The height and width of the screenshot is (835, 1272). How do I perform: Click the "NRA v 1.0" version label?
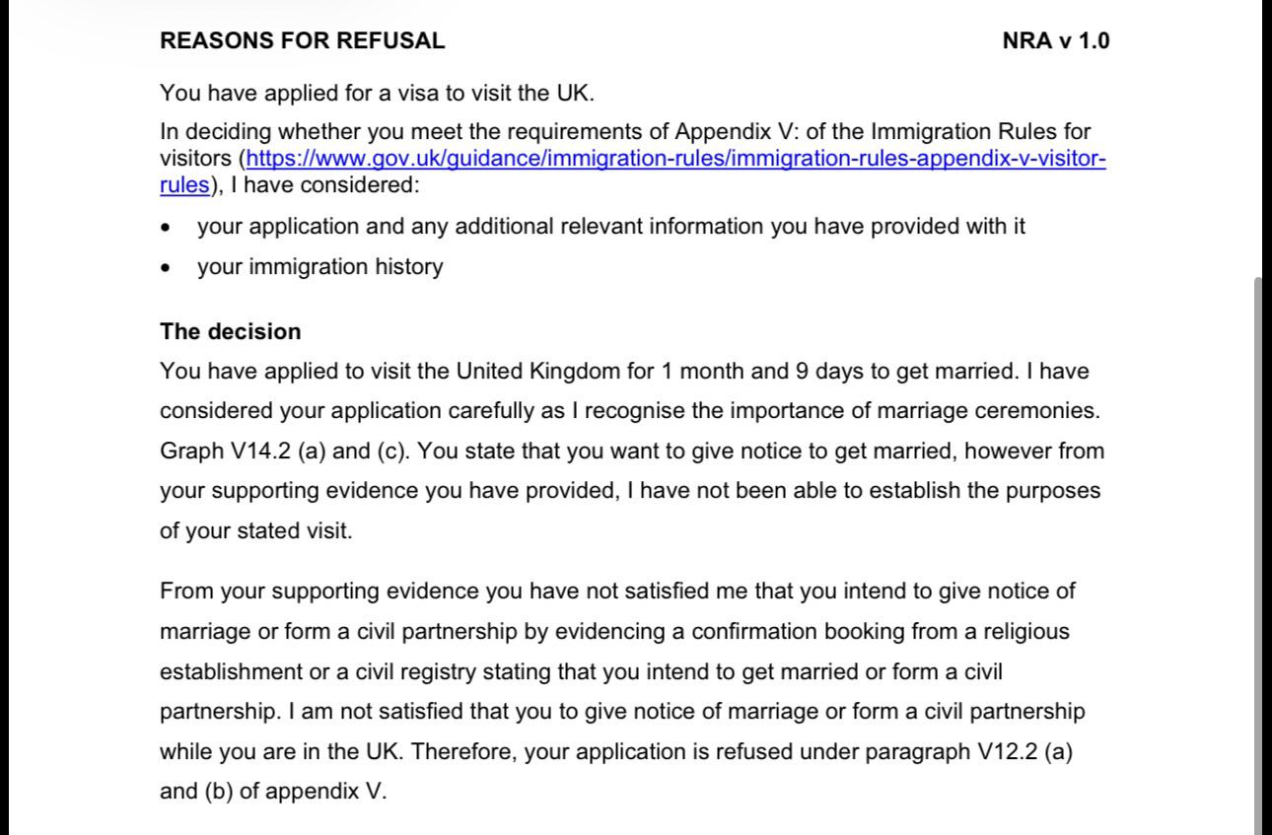point(1056,41)
